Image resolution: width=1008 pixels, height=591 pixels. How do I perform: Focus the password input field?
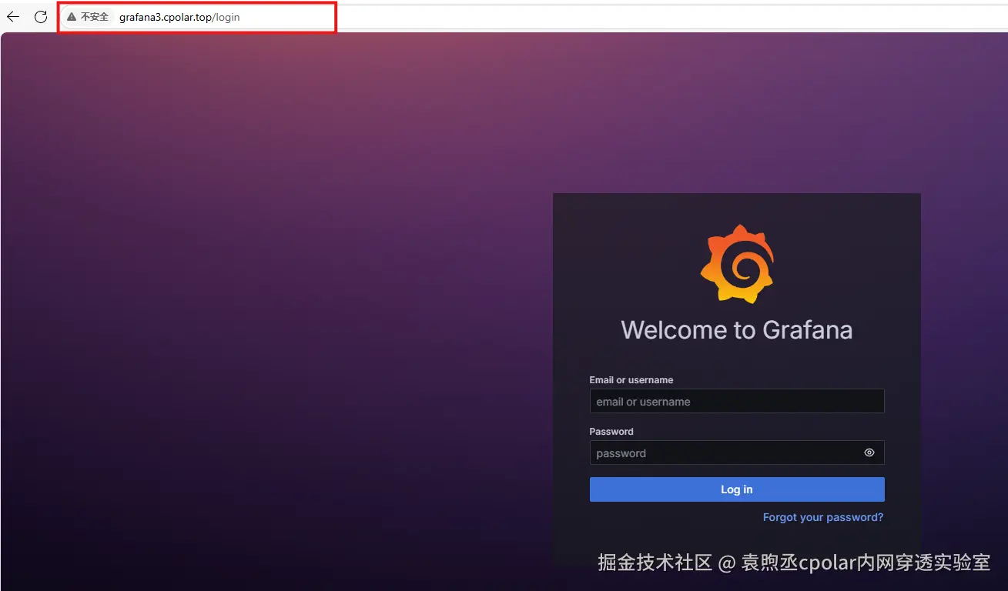(x=737, y=452)
